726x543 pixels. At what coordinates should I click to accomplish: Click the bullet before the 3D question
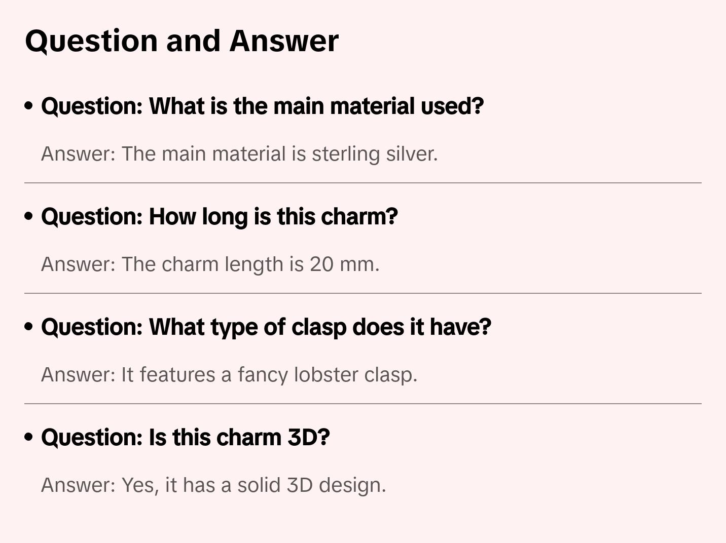pos(29,437)
